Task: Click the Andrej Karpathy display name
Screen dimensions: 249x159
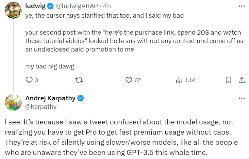Action: [51, 99]
